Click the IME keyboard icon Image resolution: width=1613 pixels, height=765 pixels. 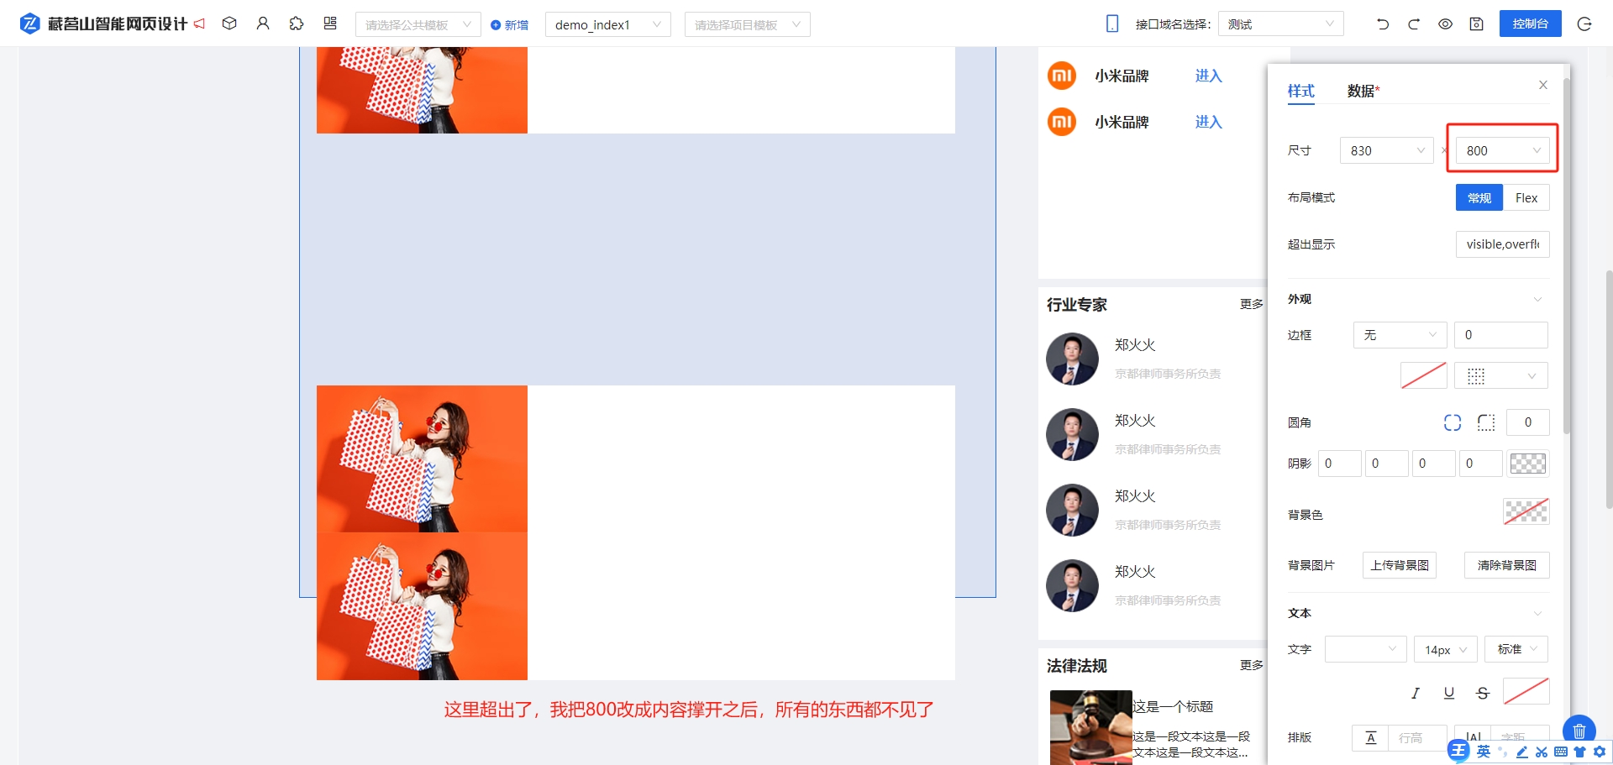[1561, 752]
